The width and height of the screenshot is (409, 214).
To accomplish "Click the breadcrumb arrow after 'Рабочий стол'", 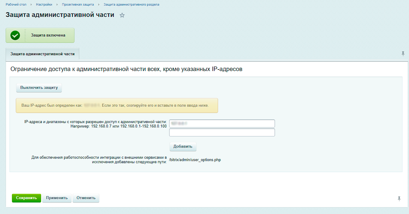I will click(x=31, y=5).
